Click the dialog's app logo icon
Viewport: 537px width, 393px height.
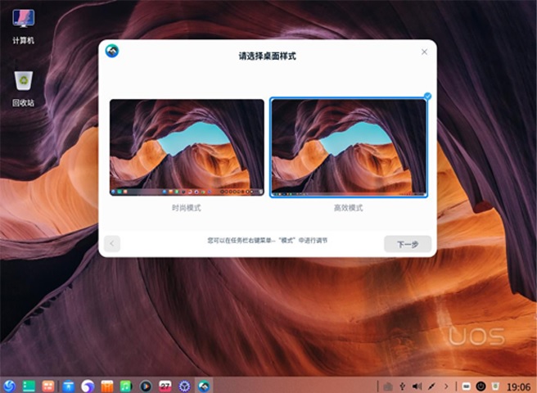pos(112,51)
